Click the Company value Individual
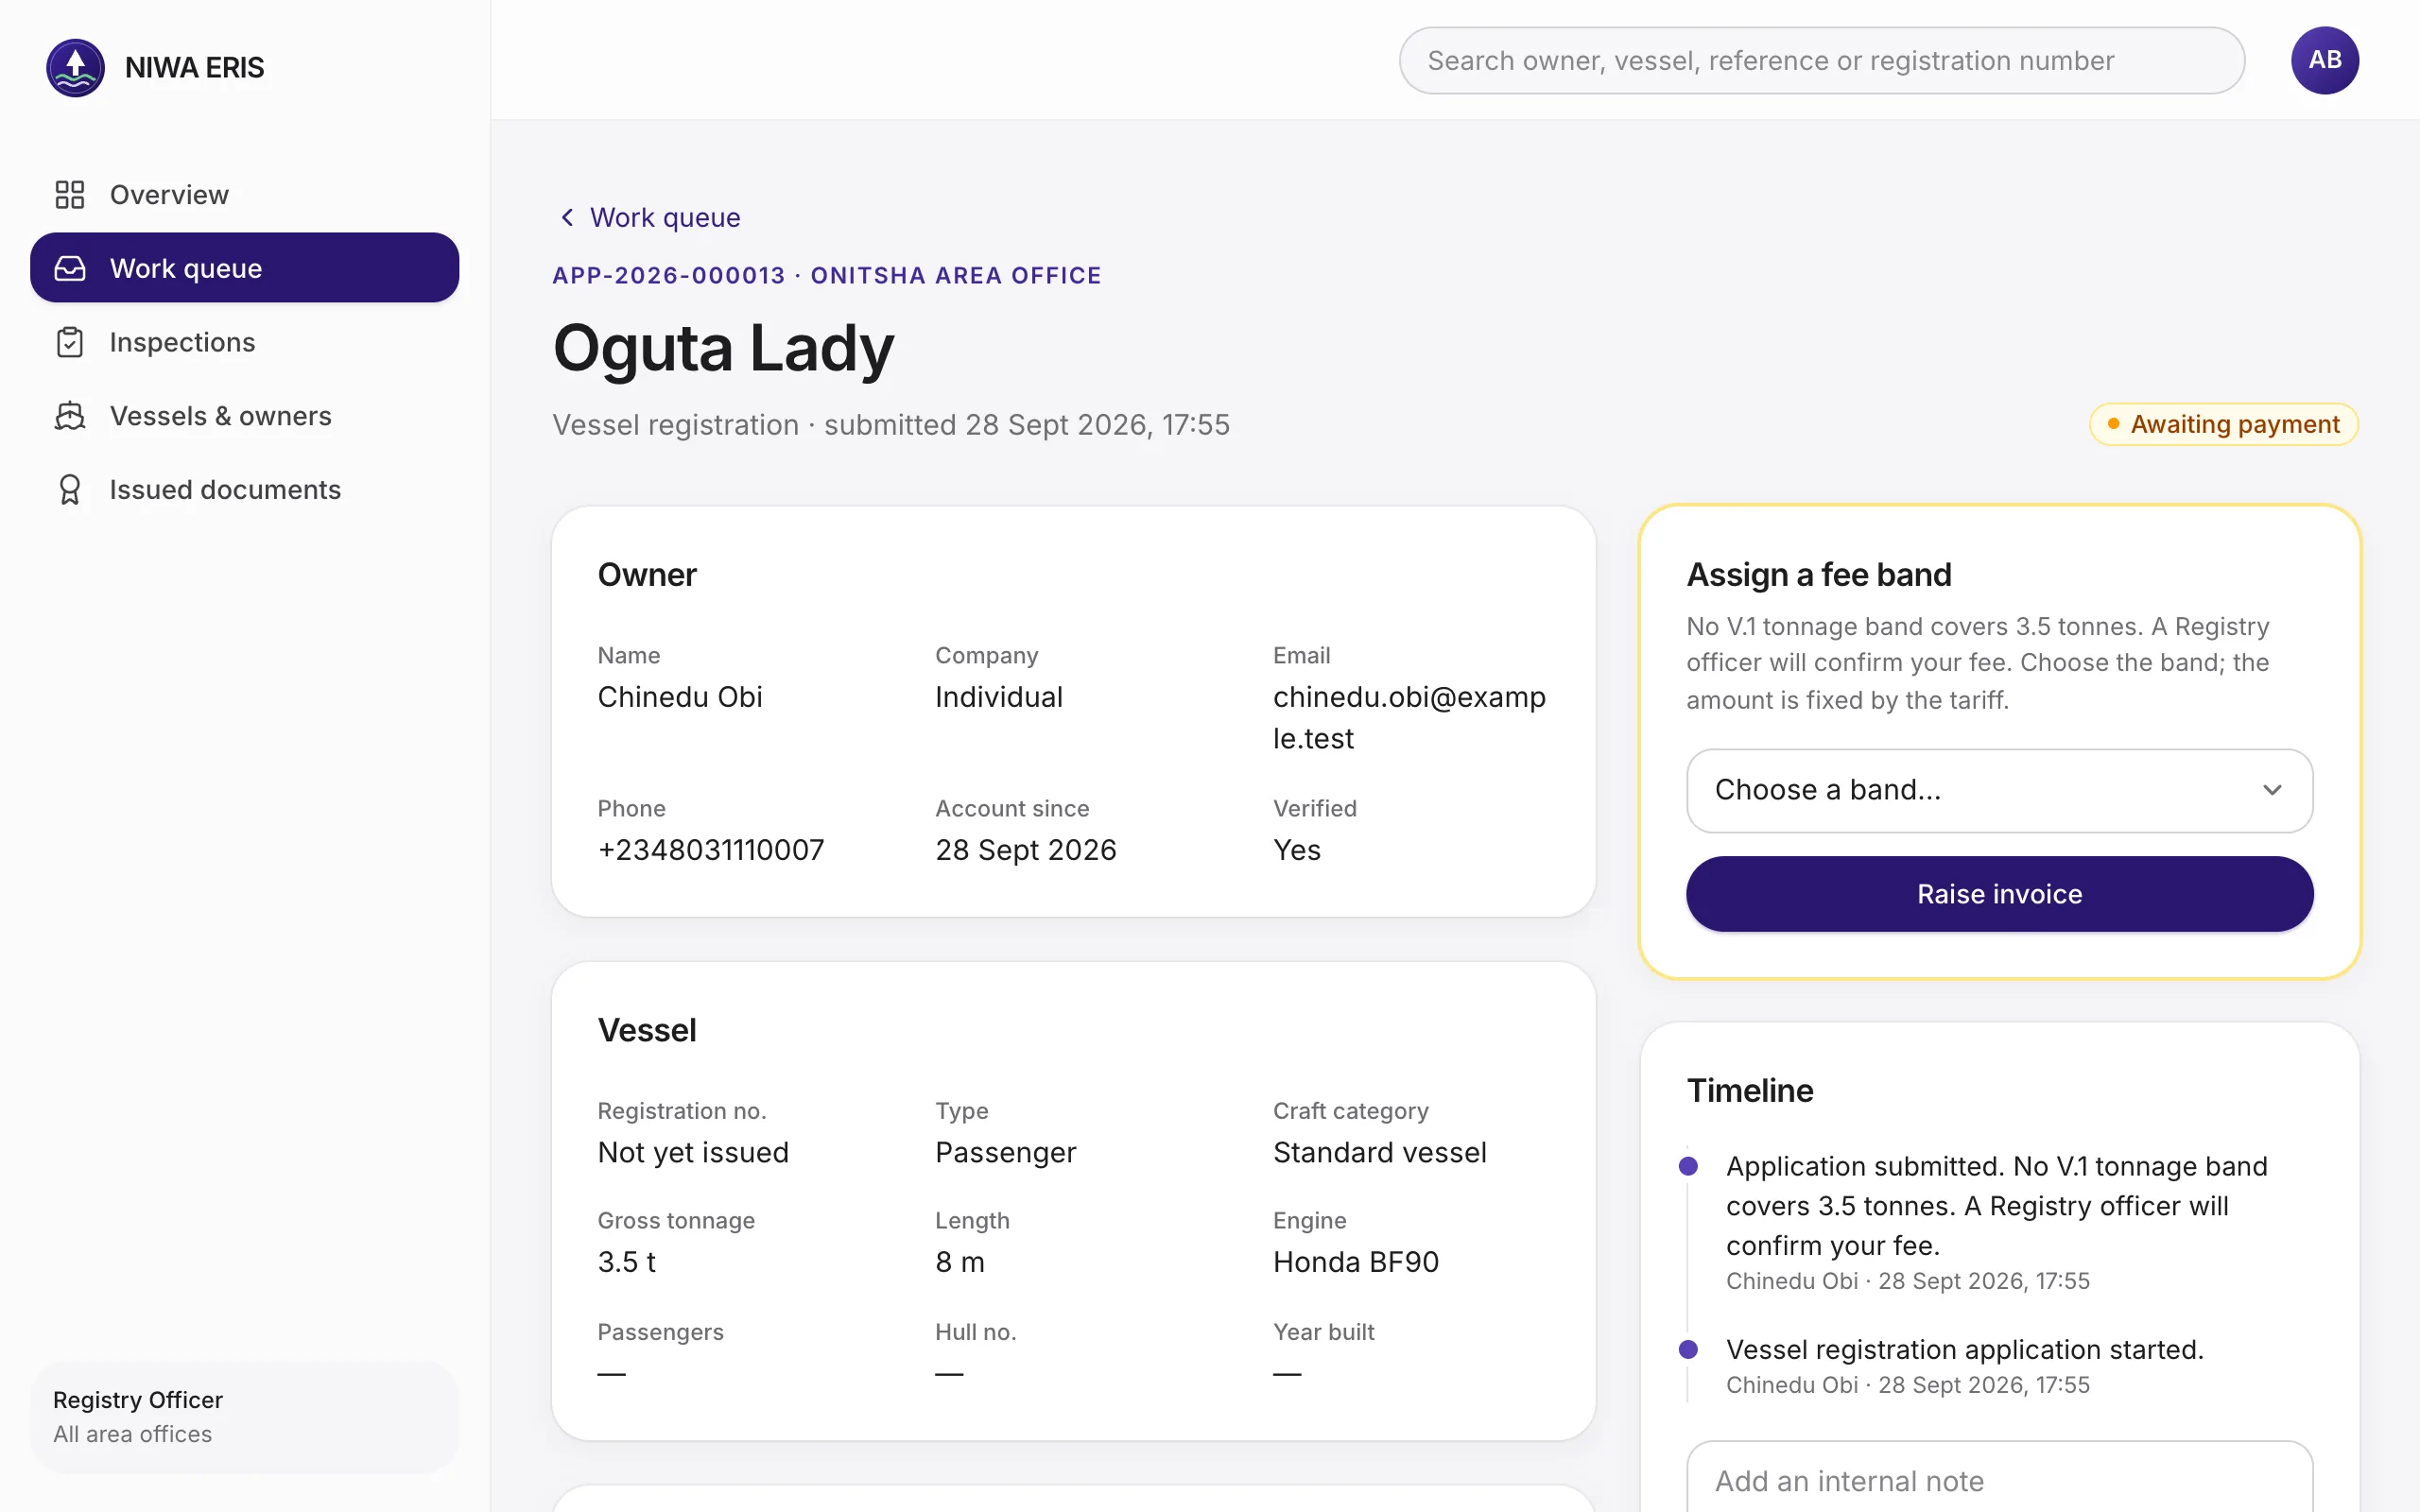2420x1512 pixels. point(999,697)
